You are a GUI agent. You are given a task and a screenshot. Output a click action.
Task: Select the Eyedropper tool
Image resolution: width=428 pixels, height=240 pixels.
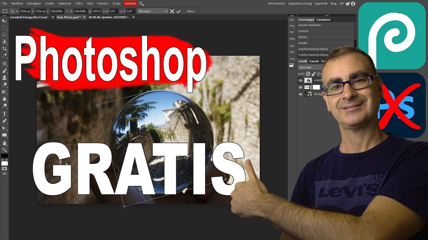(x=4, y=56)
